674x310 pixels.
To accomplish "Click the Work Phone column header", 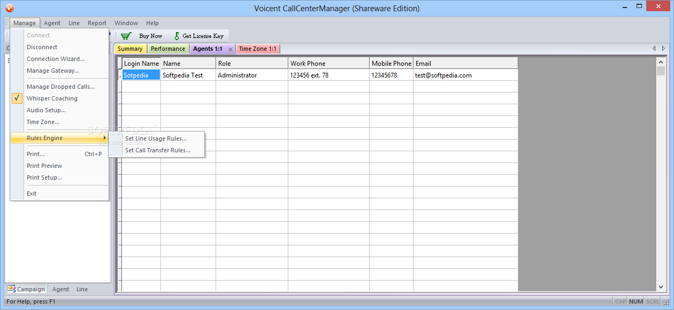I will point(328,63).
